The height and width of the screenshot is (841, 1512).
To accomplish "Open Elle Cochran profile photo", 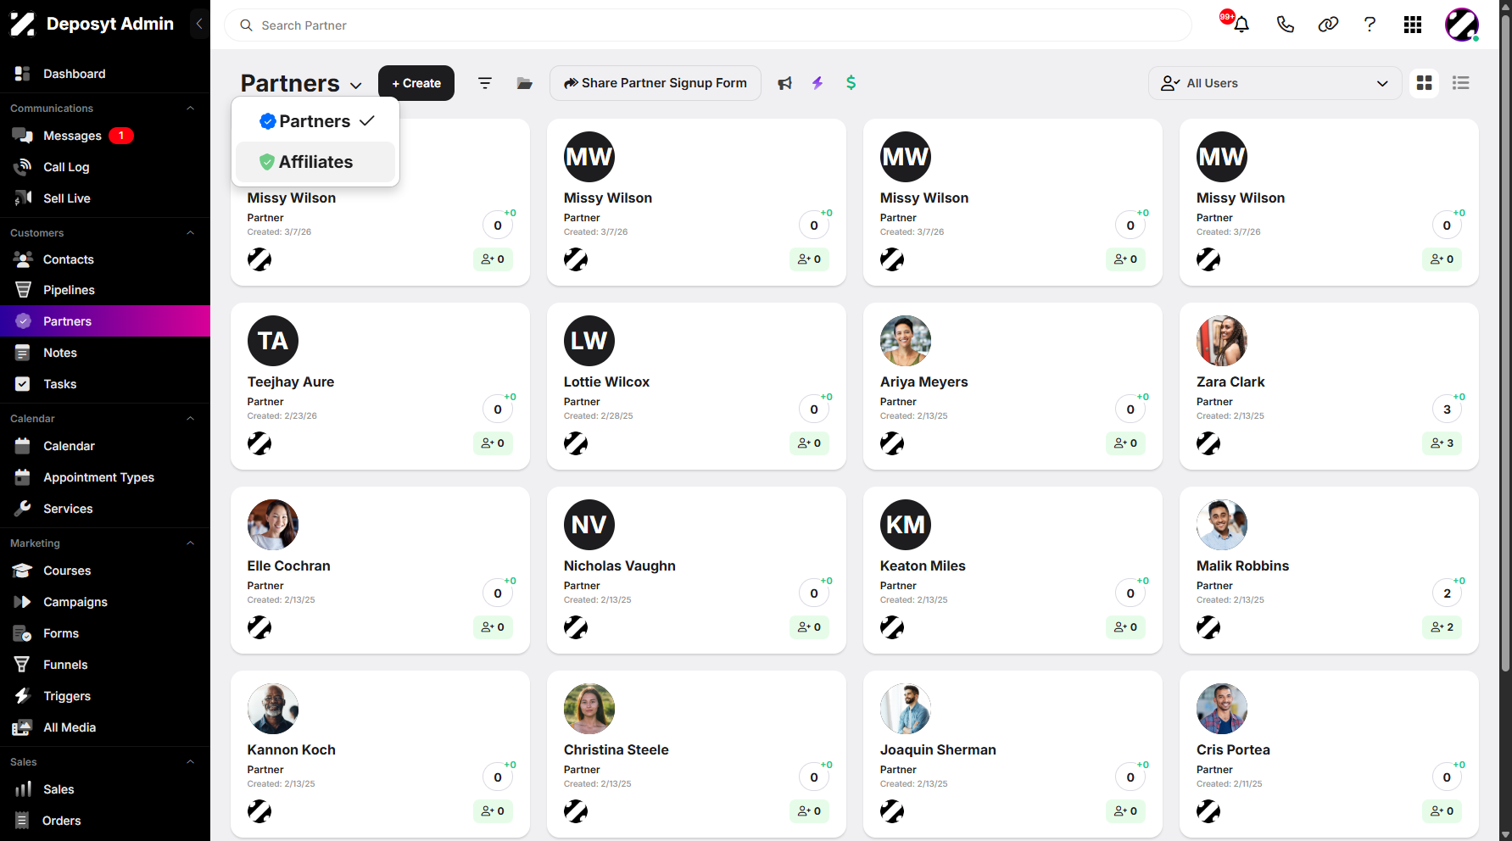I will pyautogui.click(x=273, y=525).
